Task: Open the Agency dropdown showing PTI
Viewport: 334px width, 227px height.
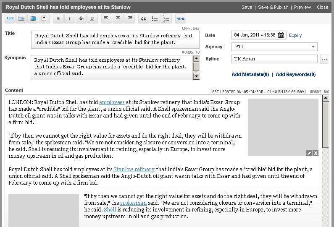Action: 274,47
